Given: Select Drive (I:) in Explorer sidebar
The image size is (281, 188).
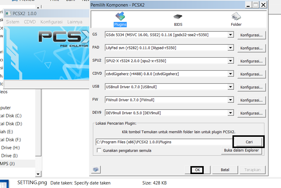Looking at the screenshot, I should coord(9,155).
